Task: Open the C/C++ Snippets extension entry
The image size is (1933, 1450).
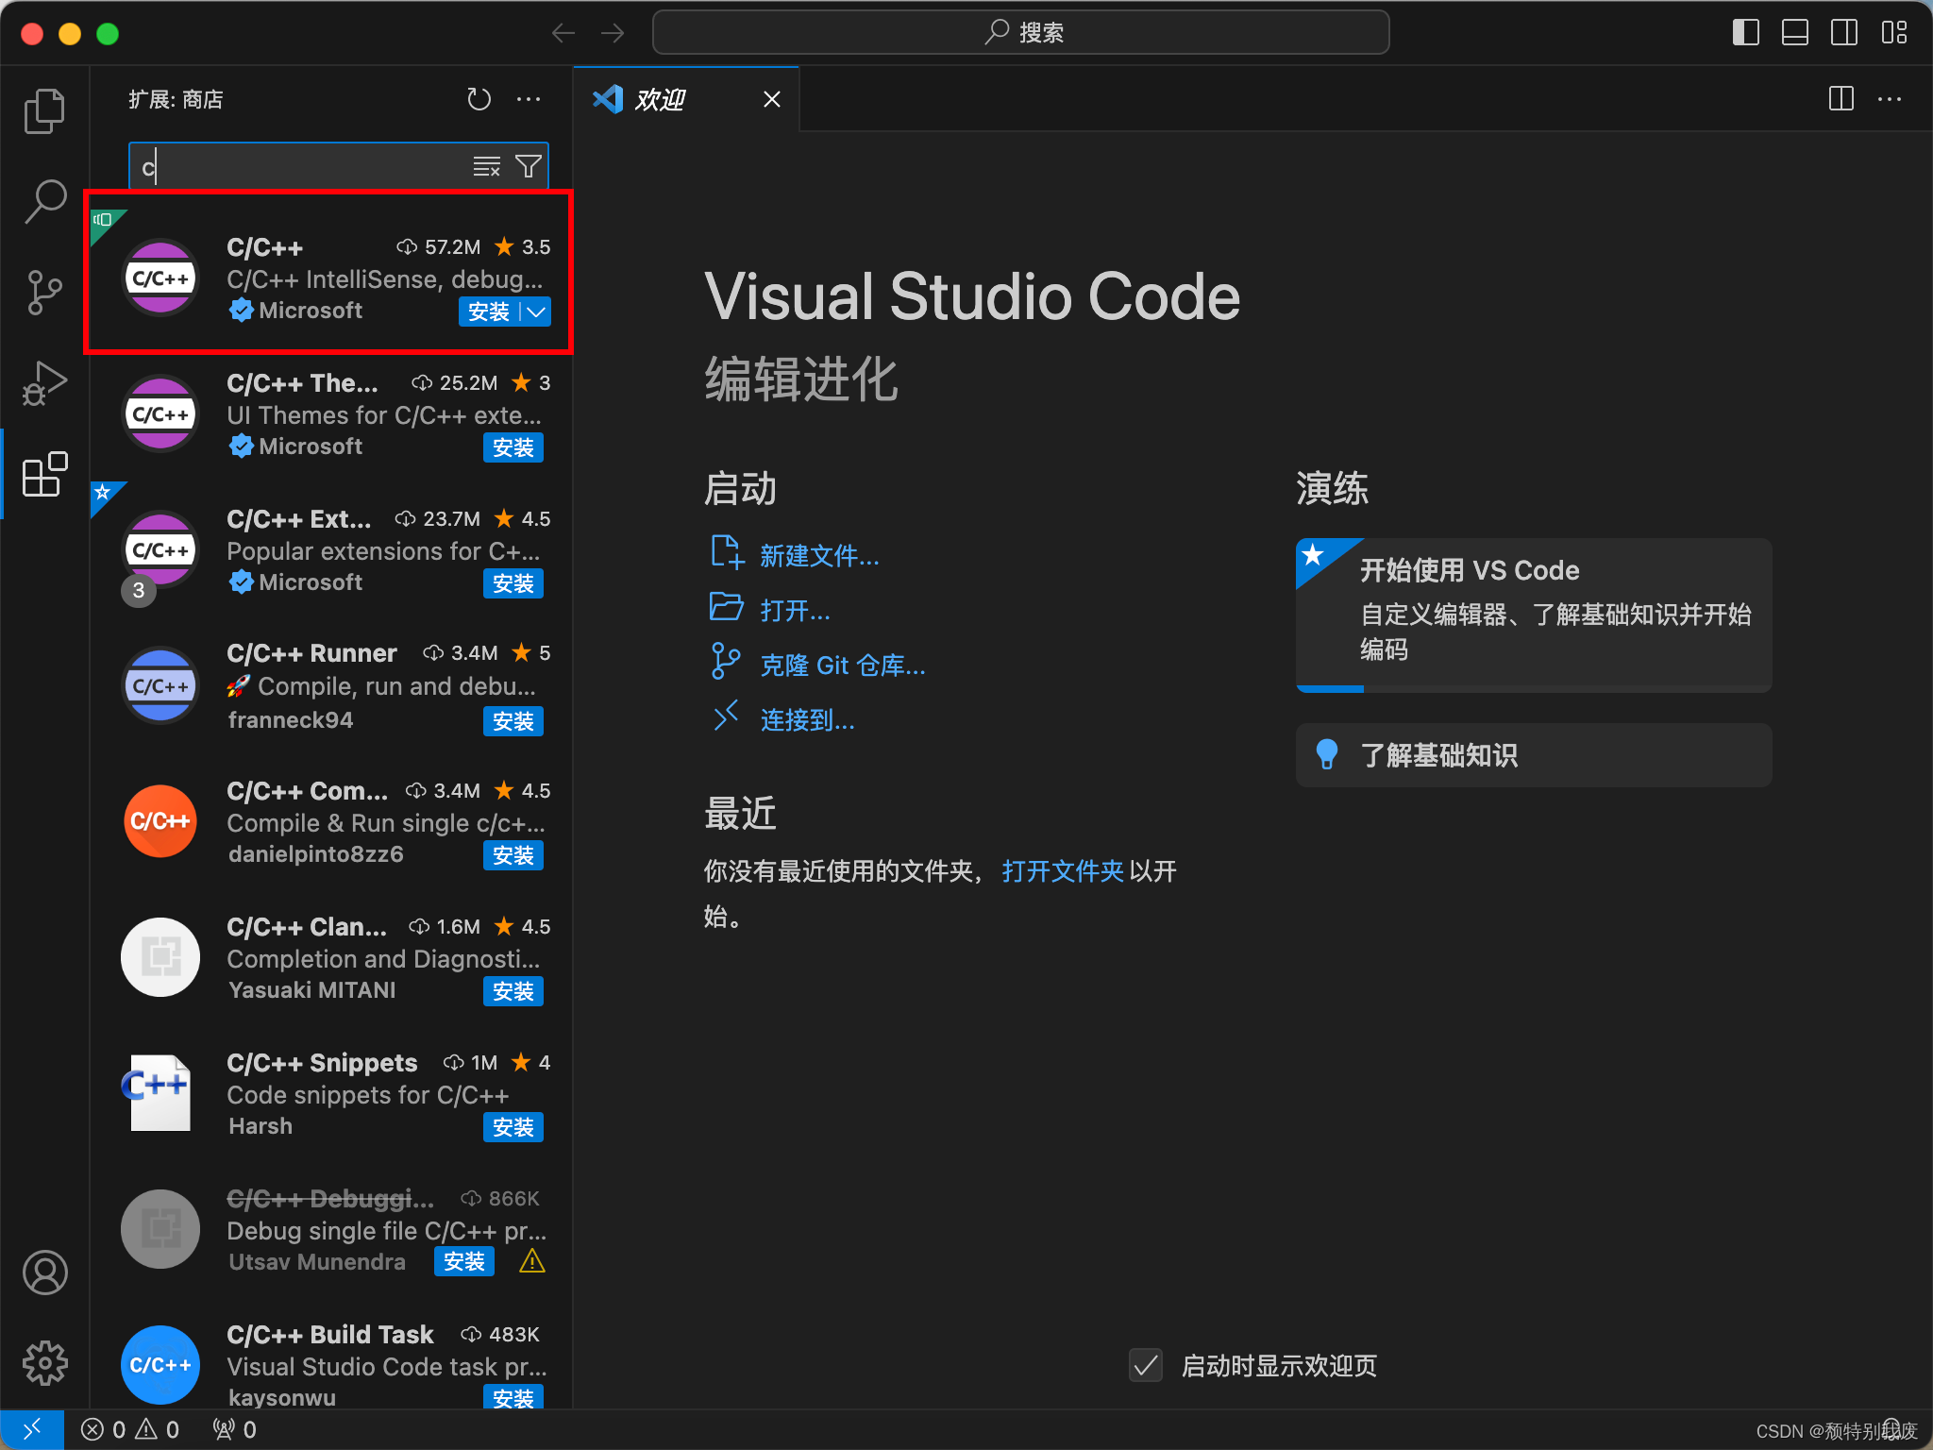Action: pyautogui.click(x=332, y=1094)
